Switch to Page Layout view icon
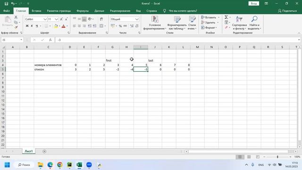The image size is (302, 170). [249, 157]
